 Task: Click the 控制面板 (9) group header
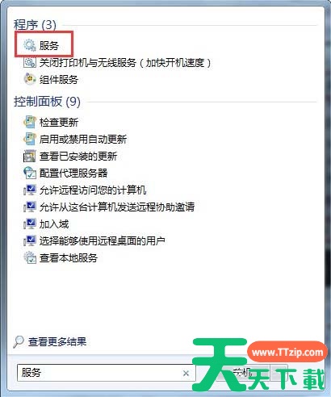coord(47,102)
